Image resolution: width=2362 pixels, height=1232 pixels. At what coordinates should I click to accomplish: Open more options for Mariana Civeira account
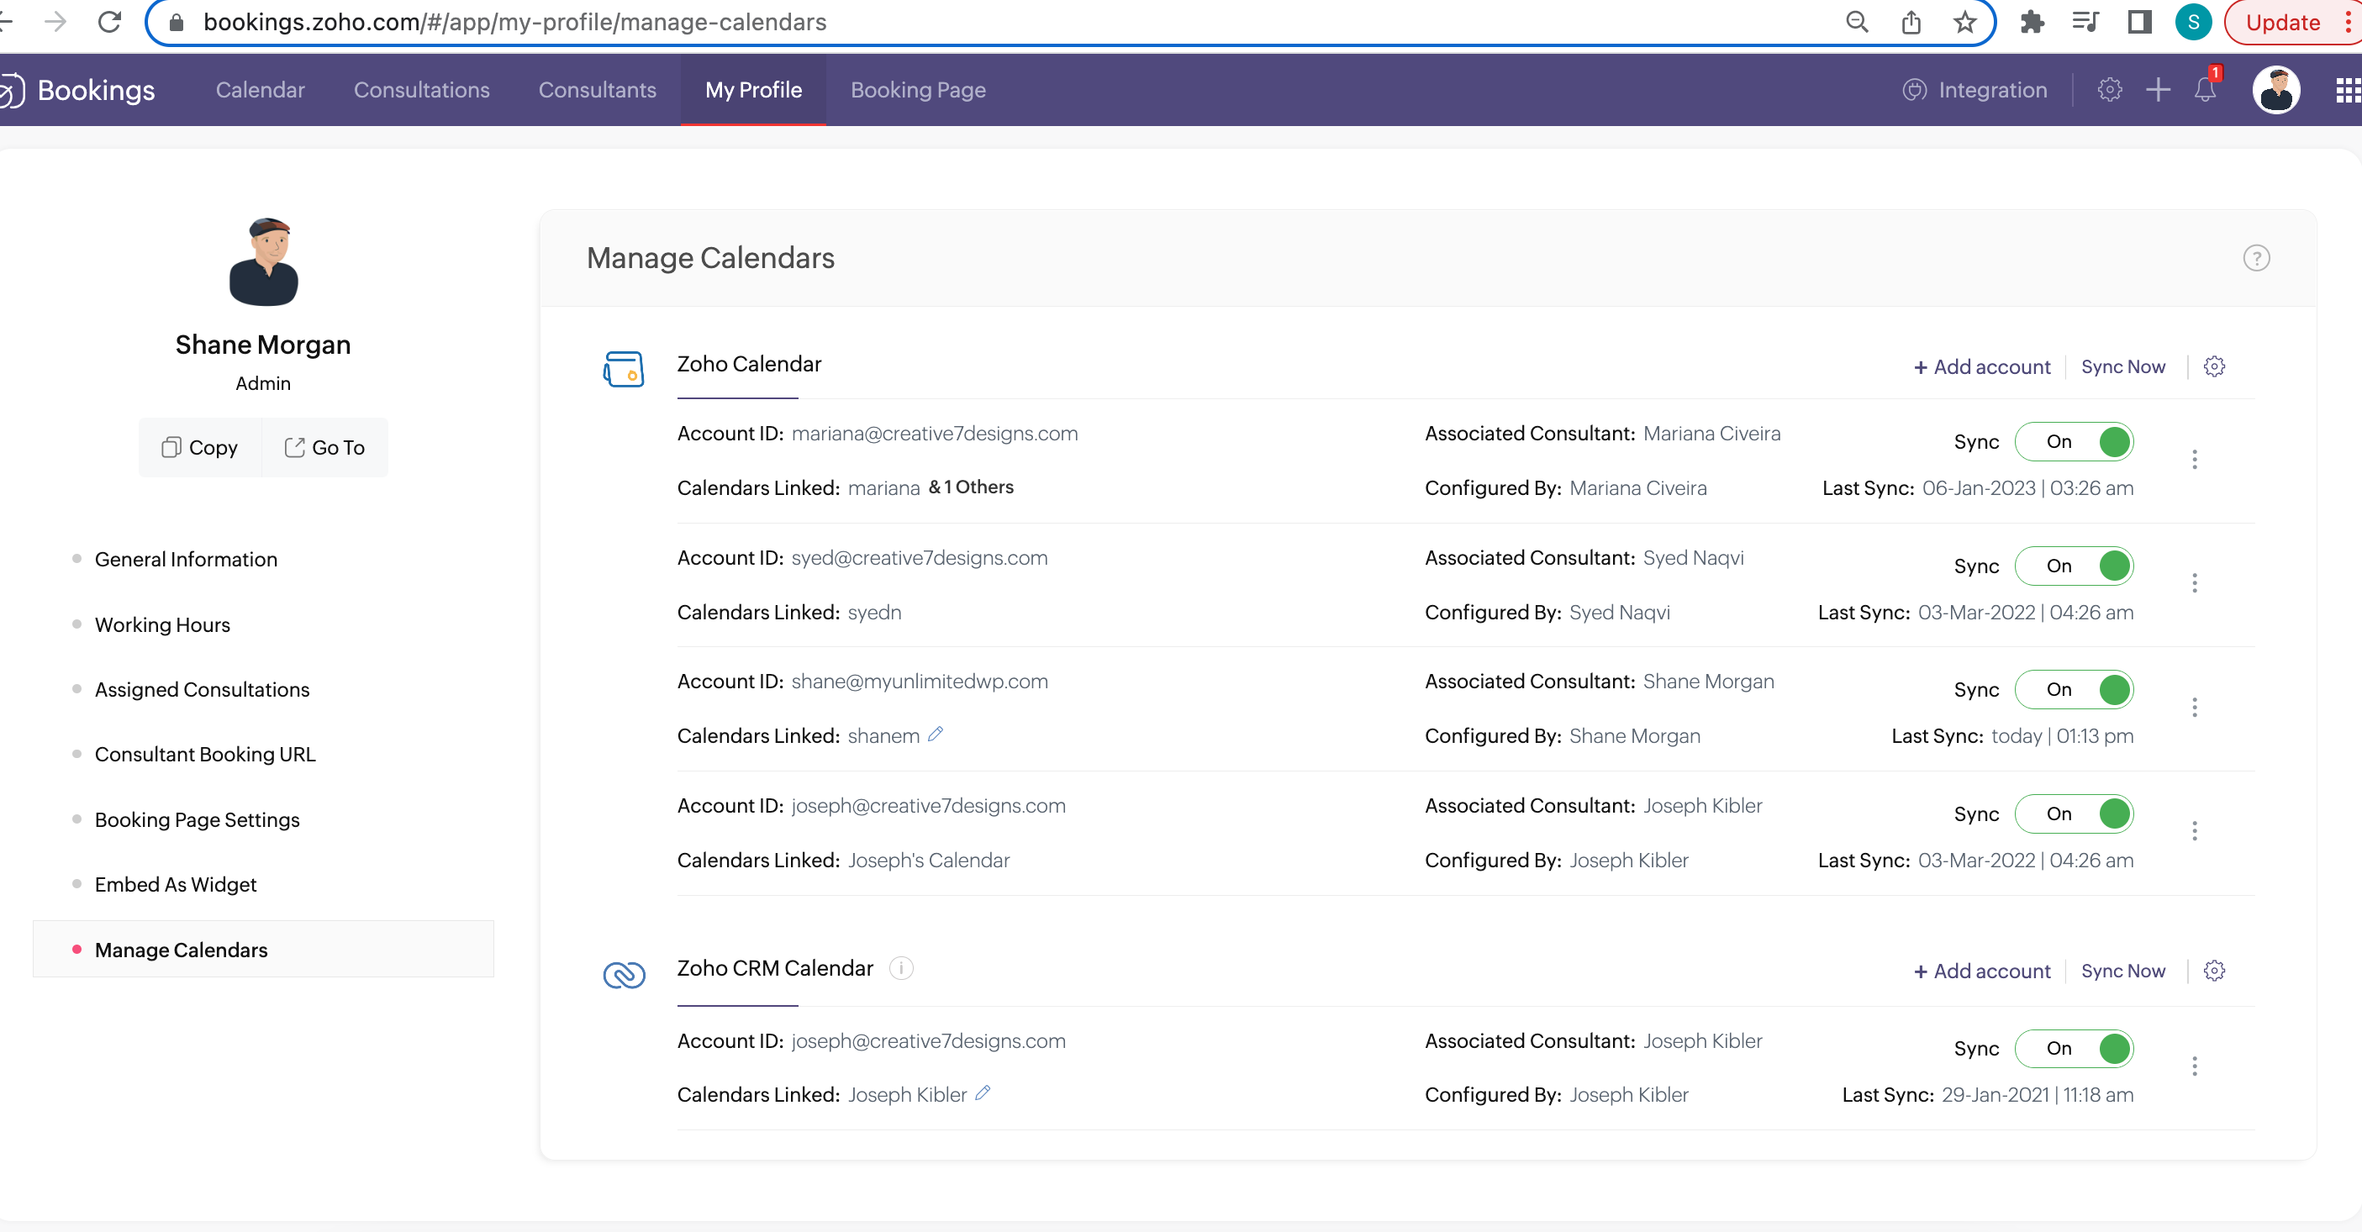(x=2194, y=459)
